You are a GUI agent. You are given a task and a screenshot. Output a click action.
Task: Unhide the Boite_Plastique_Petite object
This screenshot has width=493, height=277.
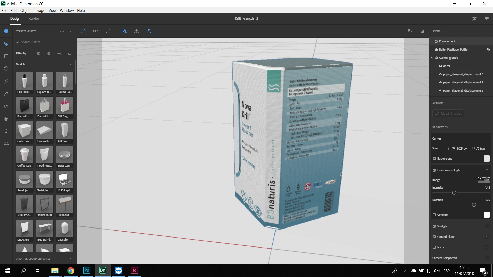(x=488, y=50)
